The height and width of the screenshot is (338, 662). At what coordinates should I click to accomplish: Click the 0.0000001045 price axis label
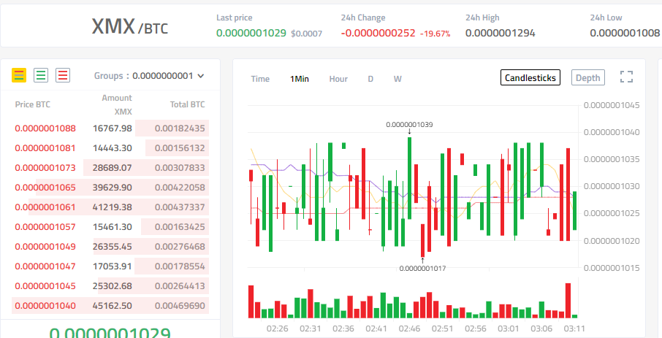coord(612,104)
